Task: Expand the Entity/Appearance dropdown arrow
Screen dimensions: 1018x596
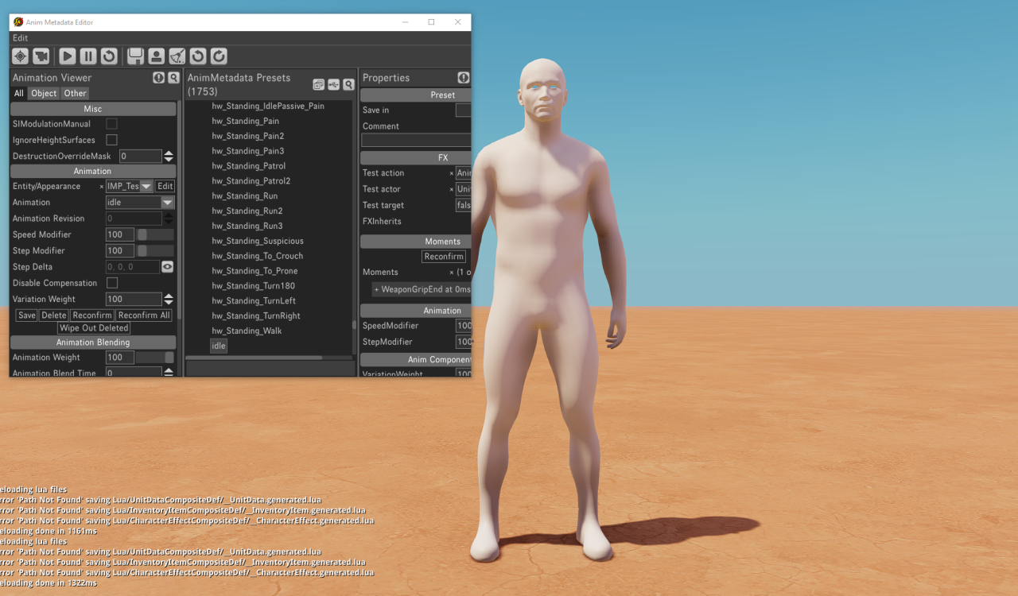Action: (x=146, y=187)
